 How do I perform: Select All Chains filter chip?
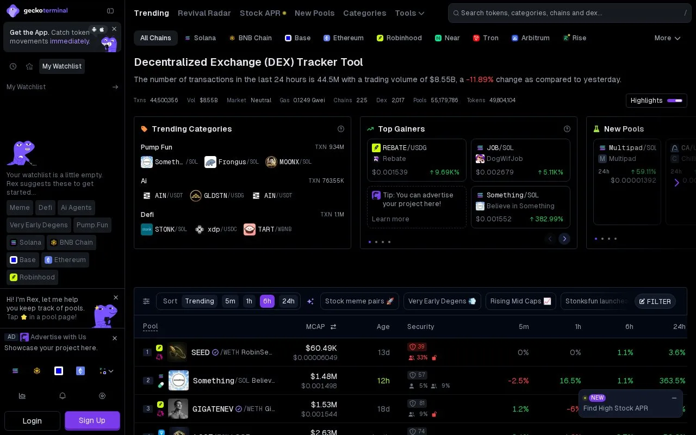coord(156,38)
